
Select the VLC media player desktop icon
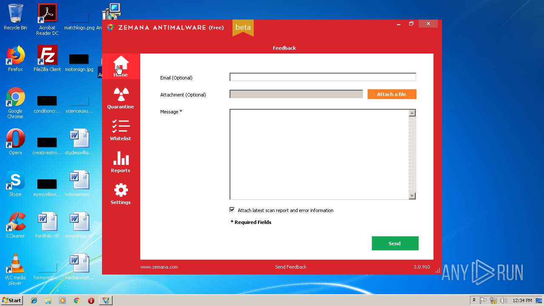coord(15,269)
